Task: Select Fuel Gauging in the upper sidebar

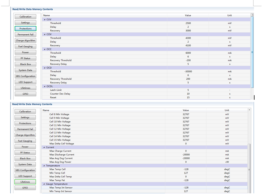Action: point(26,46)
